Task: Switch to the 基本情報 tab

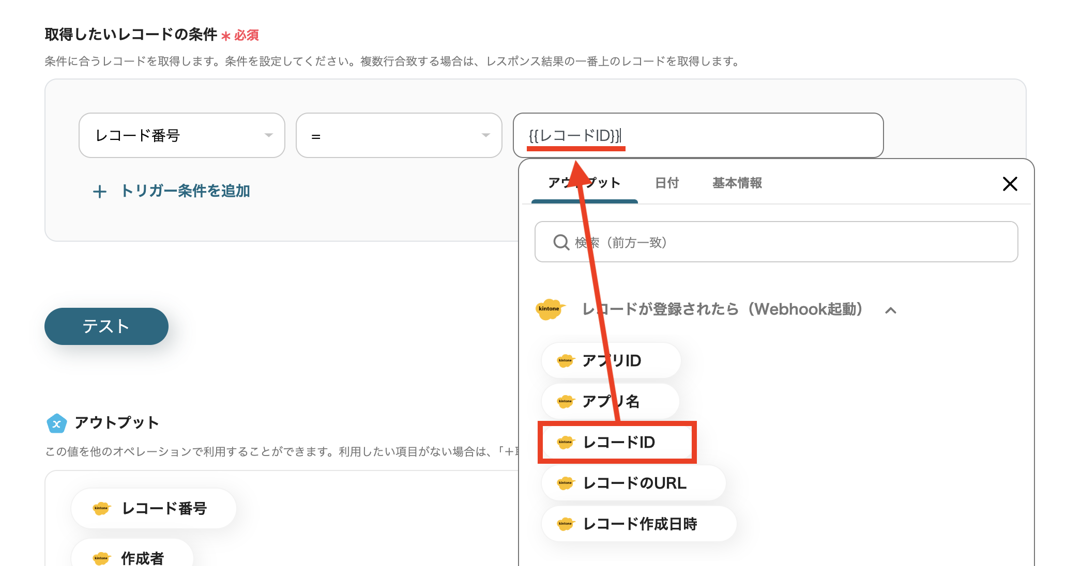Action: click(x=737, y=183)
